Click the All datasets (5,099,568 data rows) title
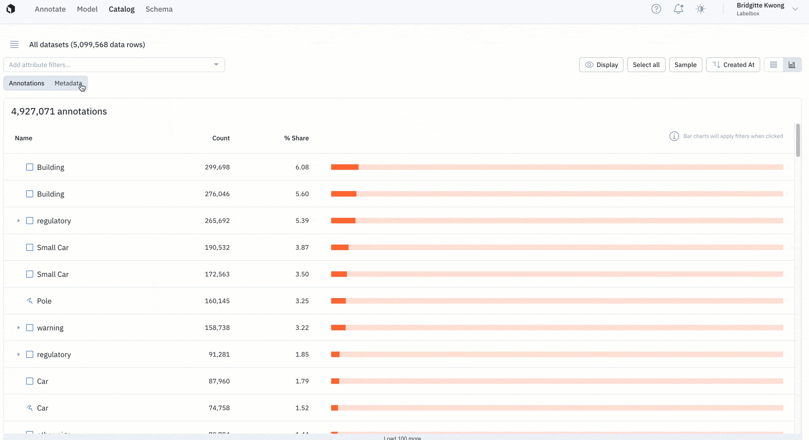809x440 pixels. click(87, 44)
